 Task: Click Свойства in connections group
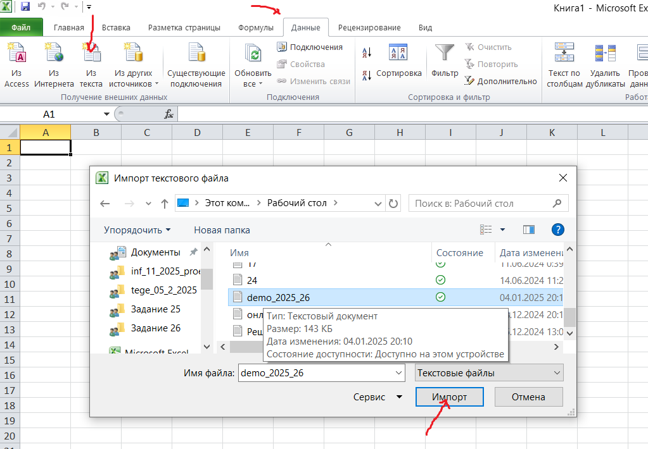click(x=301, y=64)
